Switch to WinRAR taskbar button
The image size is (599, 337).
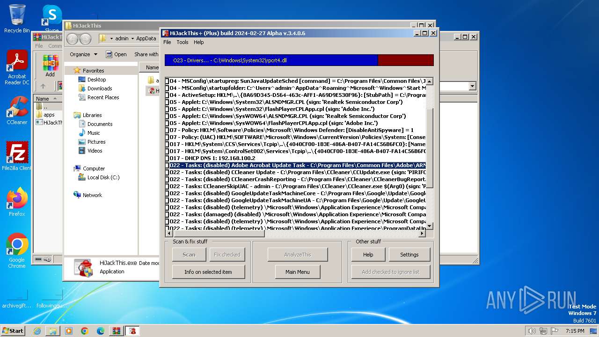click(117, 331)
